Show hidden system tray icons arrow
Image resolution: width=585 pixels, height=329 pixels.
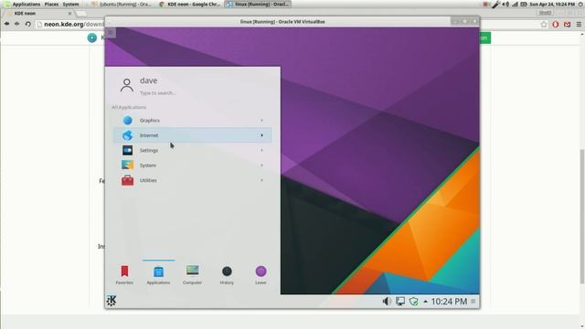[425, 302]
